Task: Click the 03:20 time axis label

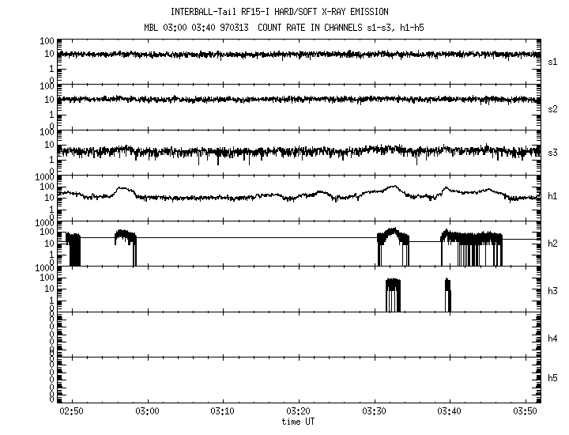Action: click(299, 412)
